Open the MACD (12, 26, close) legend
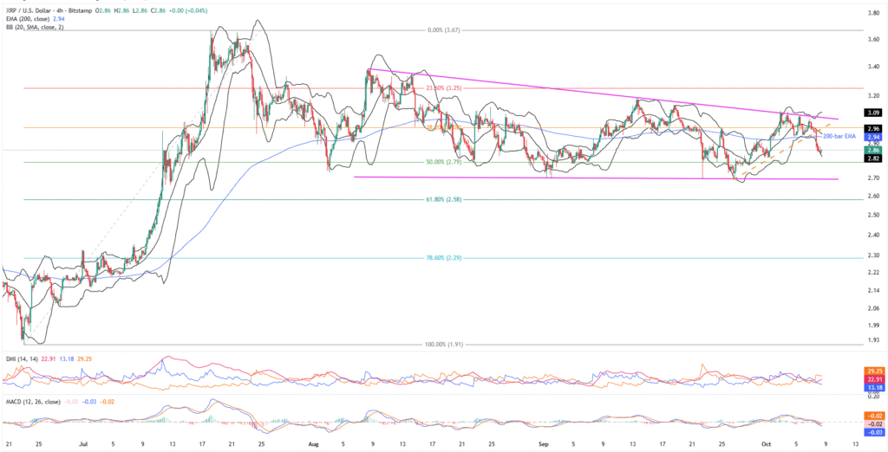The image size is (888, 452). pos(38,401)
